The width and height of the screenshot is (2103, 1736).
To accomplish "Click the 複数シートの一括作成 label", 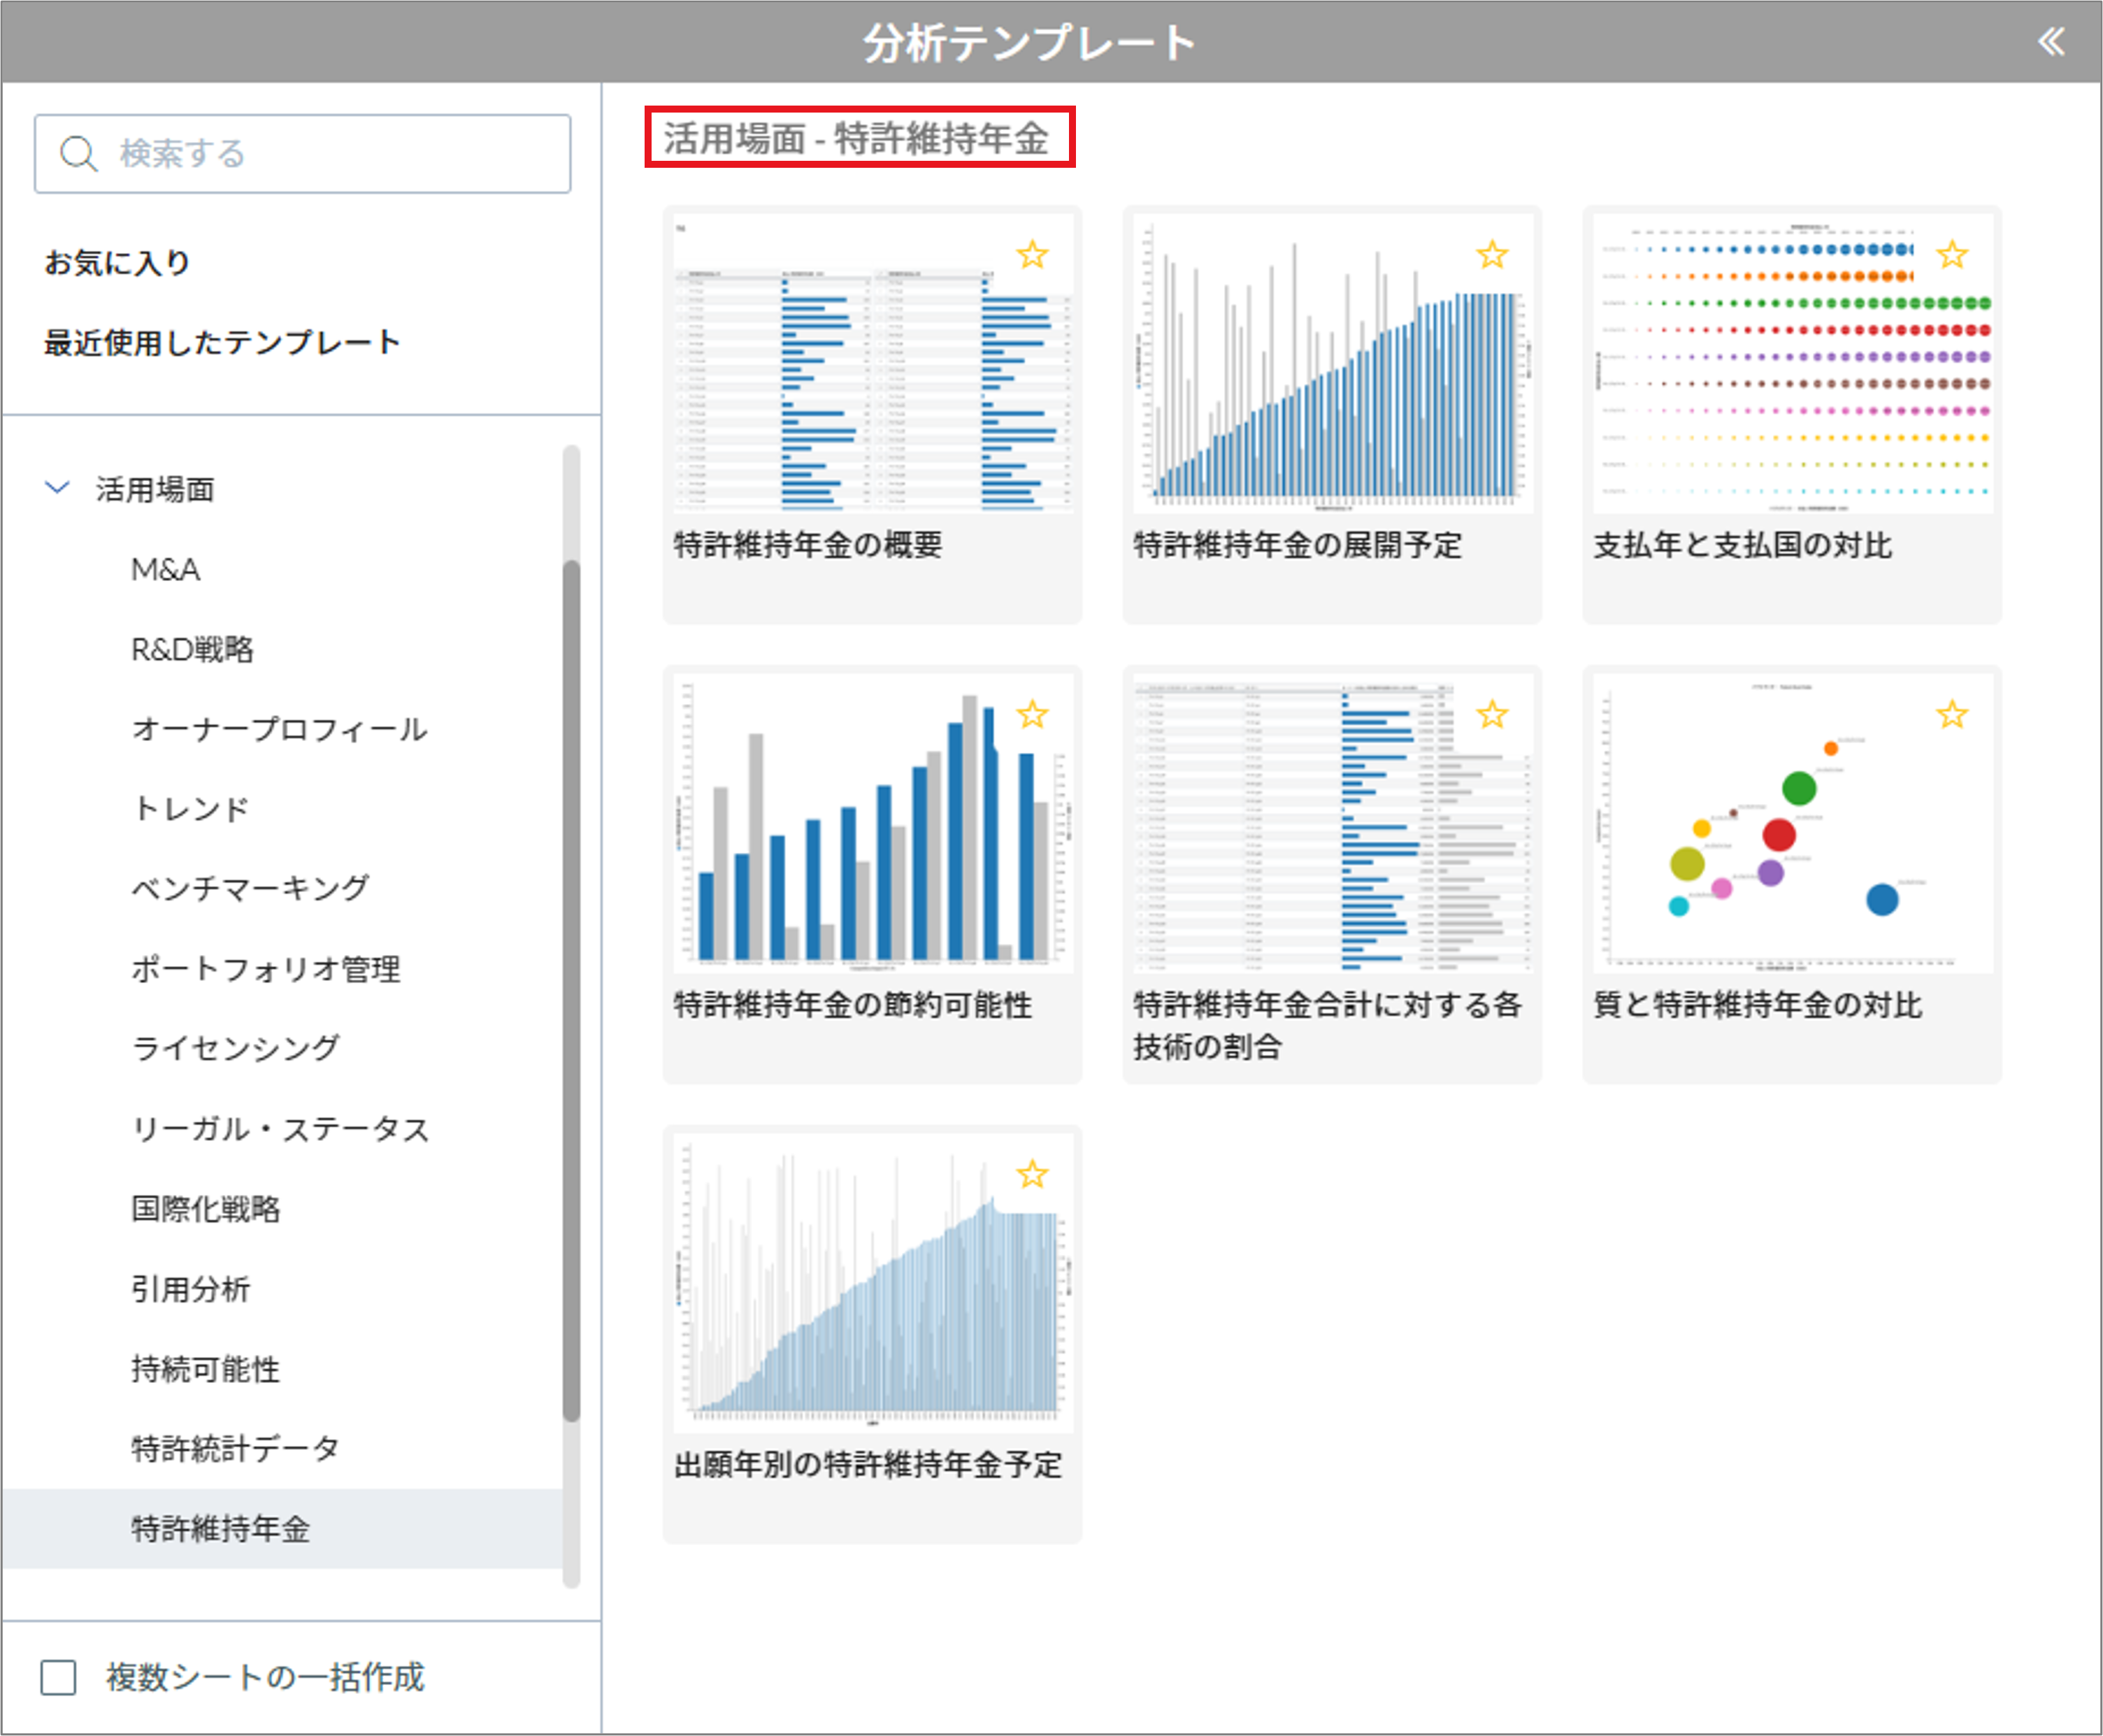I will (x=266, y=1677).
